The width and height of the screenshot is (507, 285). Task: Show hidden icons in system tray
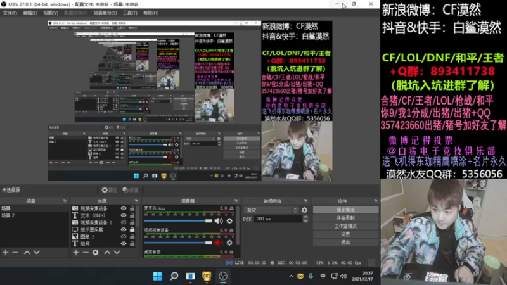[x=292, y=276]
